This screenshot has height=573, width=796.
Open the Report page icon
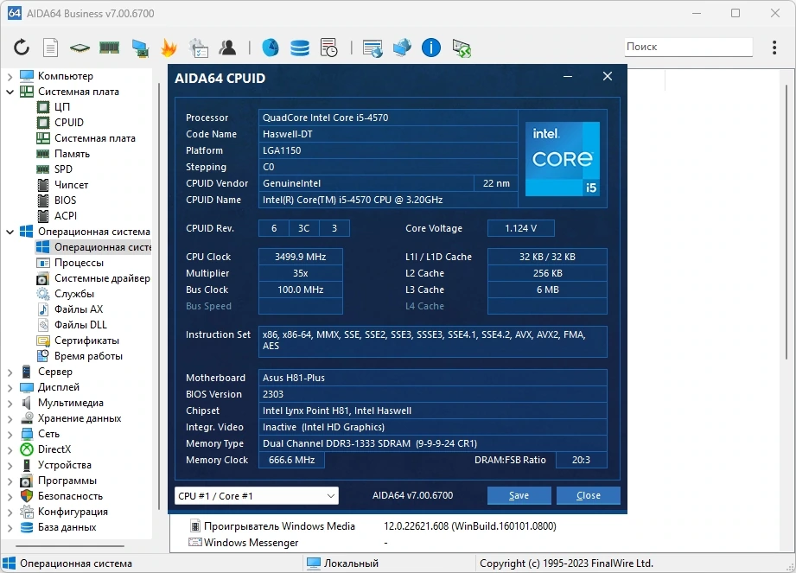pyautogui.click(x=50, y=48)
